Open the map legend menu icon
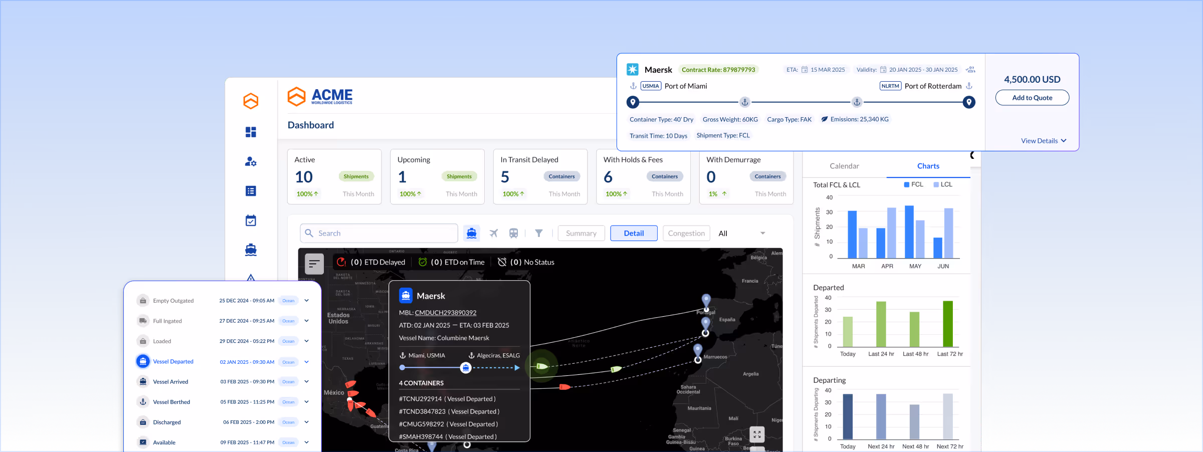Screen dimensions: 1203x452 point(314,263)
